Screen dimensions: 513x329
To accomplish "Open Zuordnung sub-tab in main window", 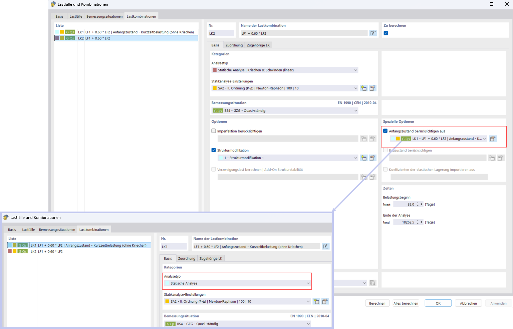I will (234, 45).
